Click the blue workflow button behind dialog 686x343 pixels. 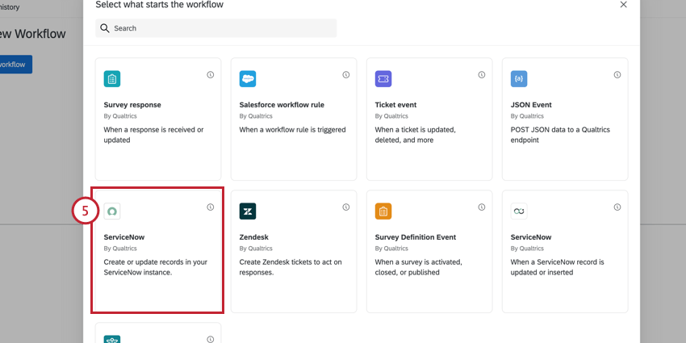pos(15,65)
